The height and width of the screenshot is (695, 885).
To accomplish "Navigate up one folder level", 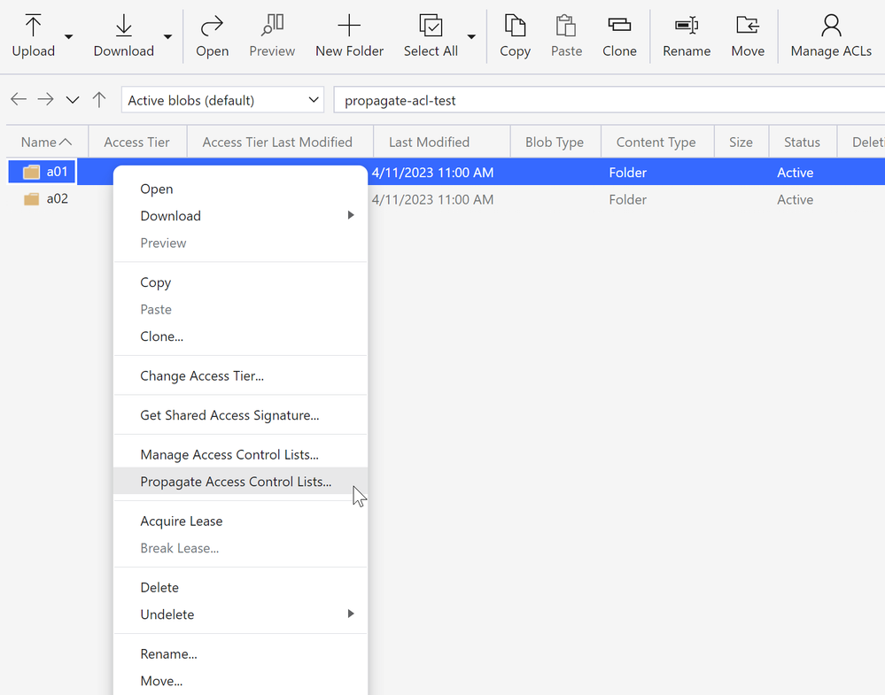I will click(x=99, y=100).
